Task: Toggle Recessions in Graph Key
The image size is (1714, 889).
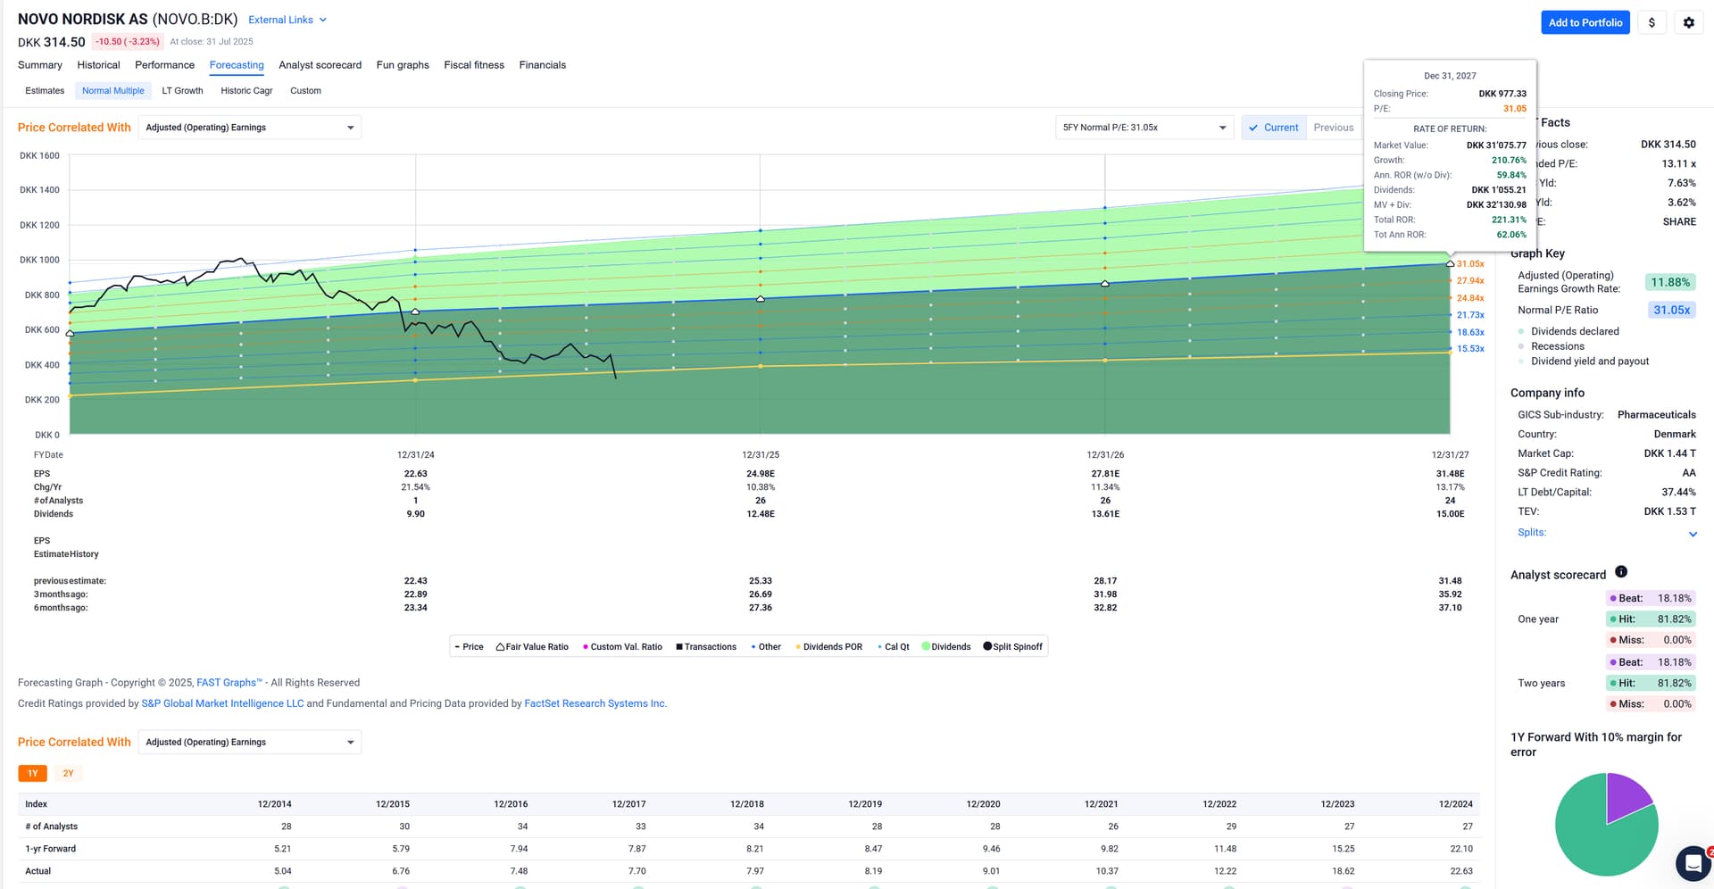Action: [x=1551, y=346]
